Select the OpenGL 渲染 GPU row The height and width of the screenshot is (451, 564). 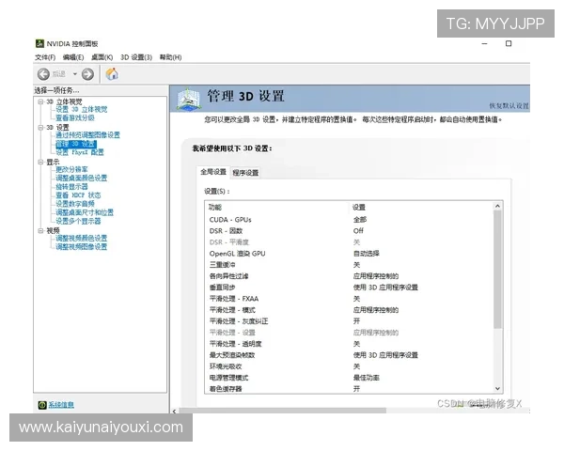coord(349,254)
